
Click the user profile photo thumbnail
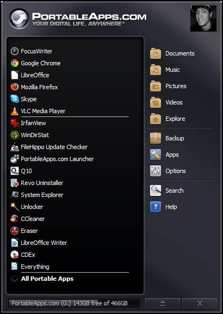coord(203,18)
